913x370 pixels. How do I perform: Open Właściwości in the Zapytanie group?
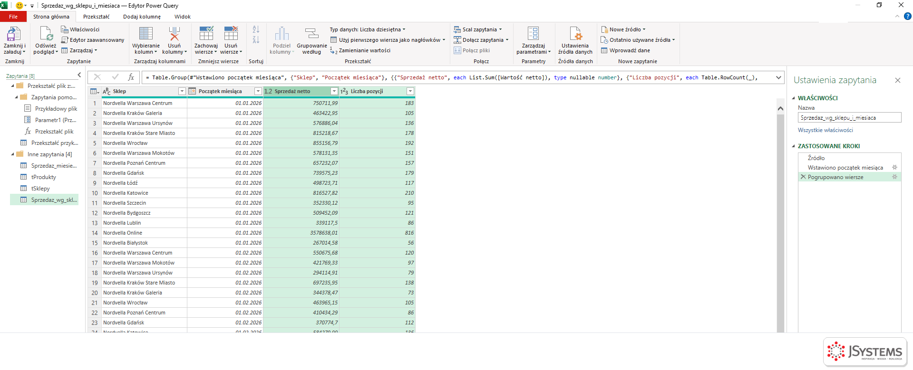(x=80, y=29)
